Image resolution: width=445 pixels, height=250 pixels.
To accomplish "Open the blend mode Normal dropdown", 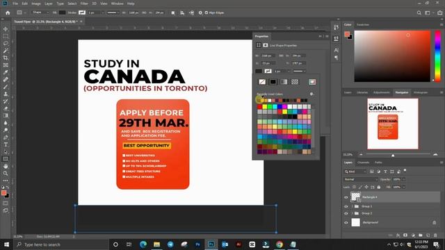I will pos(360,179).
